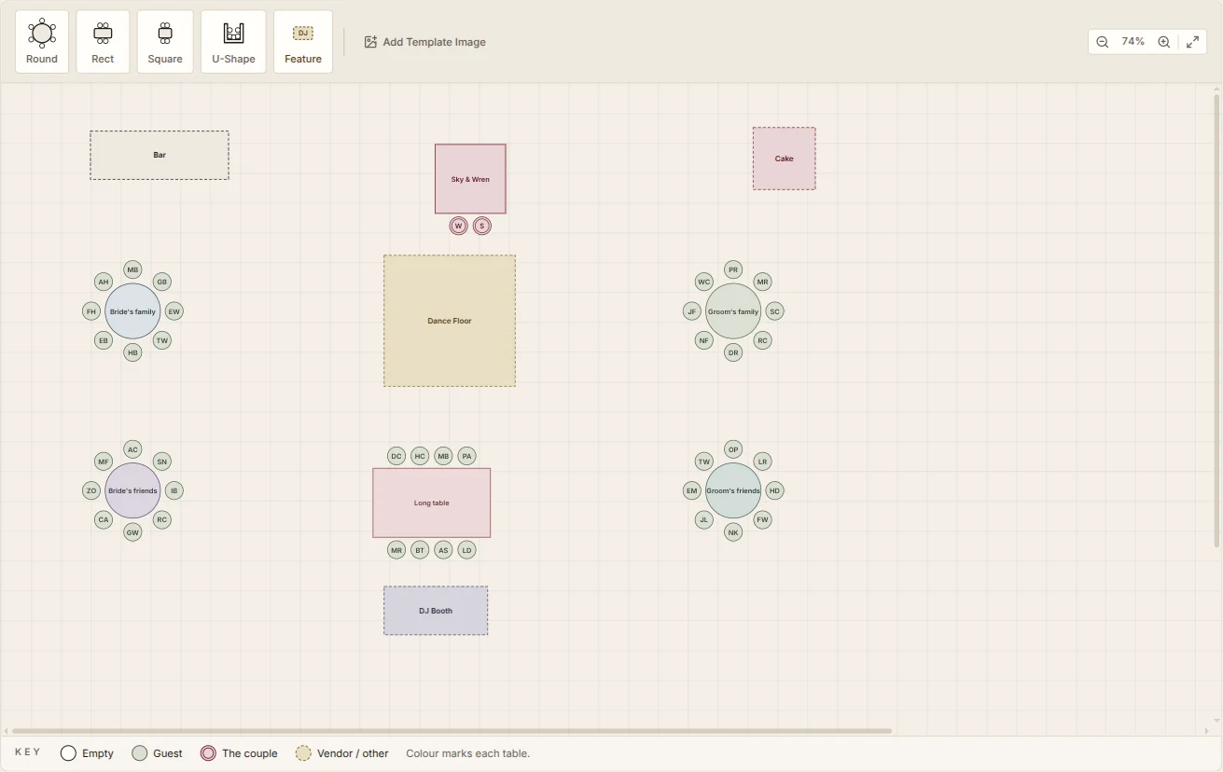Click seat GW at Bride's friends
Image resolution: width=1223 pixels, height=772 pixels.
pyautogui.click(x=132, y=532)
